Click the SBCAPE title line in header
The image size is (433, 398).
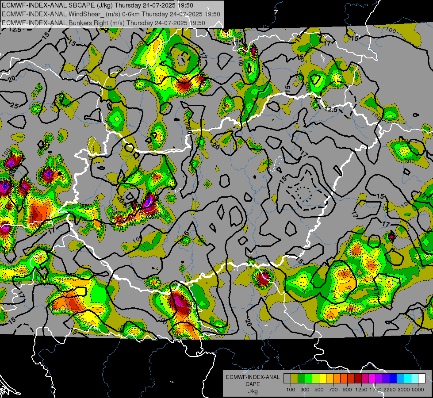tap(97, 5)
